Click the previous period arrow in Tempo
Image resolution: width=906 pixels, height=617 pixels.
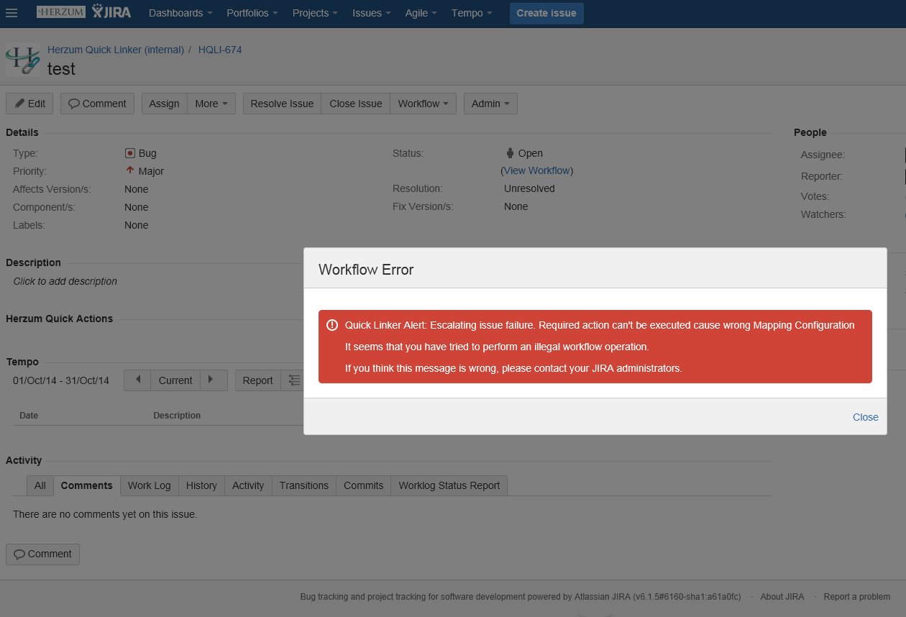(x=137, y=380)
